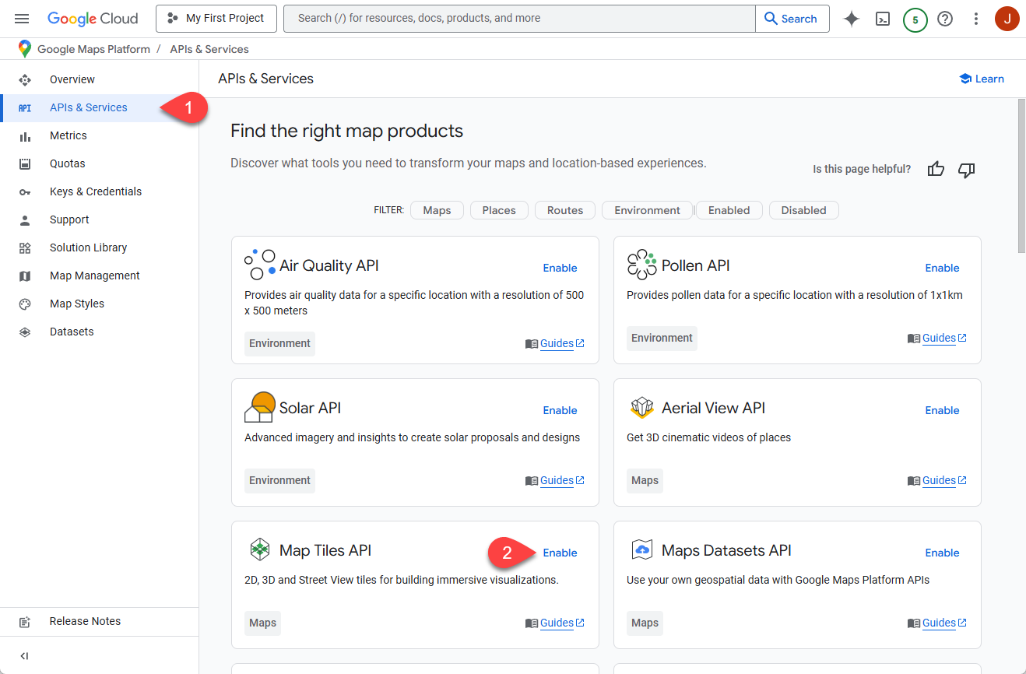This screenshot has height=674, width=1026.
Task: Click the Aerial View API icon
Action: (641, 407)
